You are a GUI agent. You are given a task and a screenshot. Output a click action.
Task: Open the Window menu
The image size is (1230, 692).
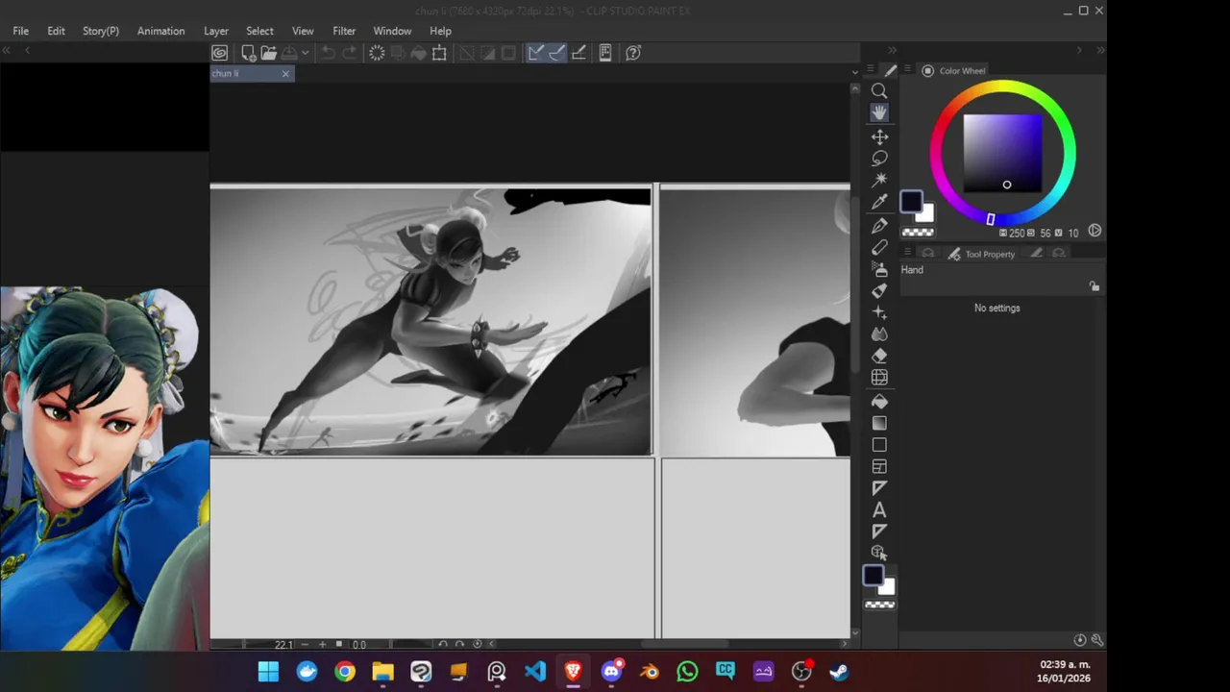[392, 31]
